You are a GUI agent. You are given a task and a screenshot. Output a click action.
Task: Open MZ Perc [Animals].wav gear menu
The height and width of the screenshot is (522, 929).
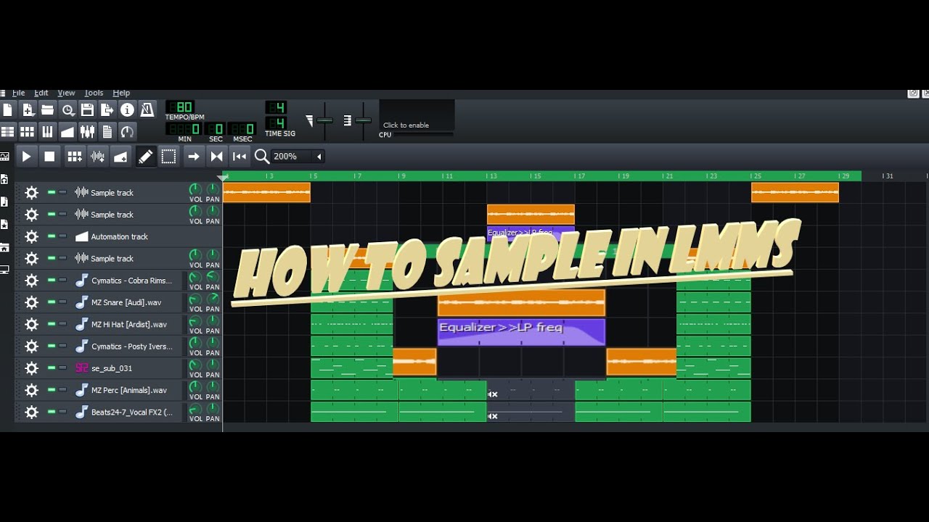tap(31, 390)
